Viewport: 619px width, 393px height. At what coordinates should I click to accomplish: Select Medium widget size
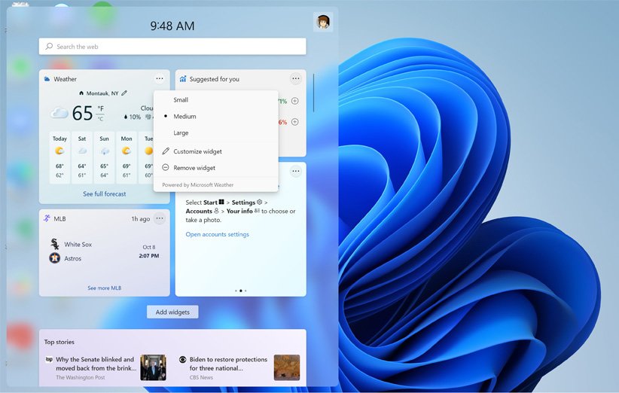tap(184, 117)
